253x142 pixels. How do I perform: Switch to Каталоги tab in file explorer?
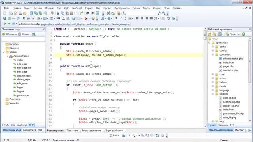pyautogui.click(x=223, y=125)
